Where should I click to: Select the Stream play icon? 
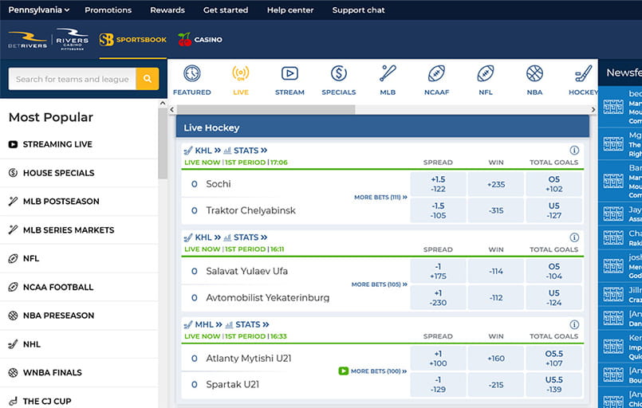289,74
